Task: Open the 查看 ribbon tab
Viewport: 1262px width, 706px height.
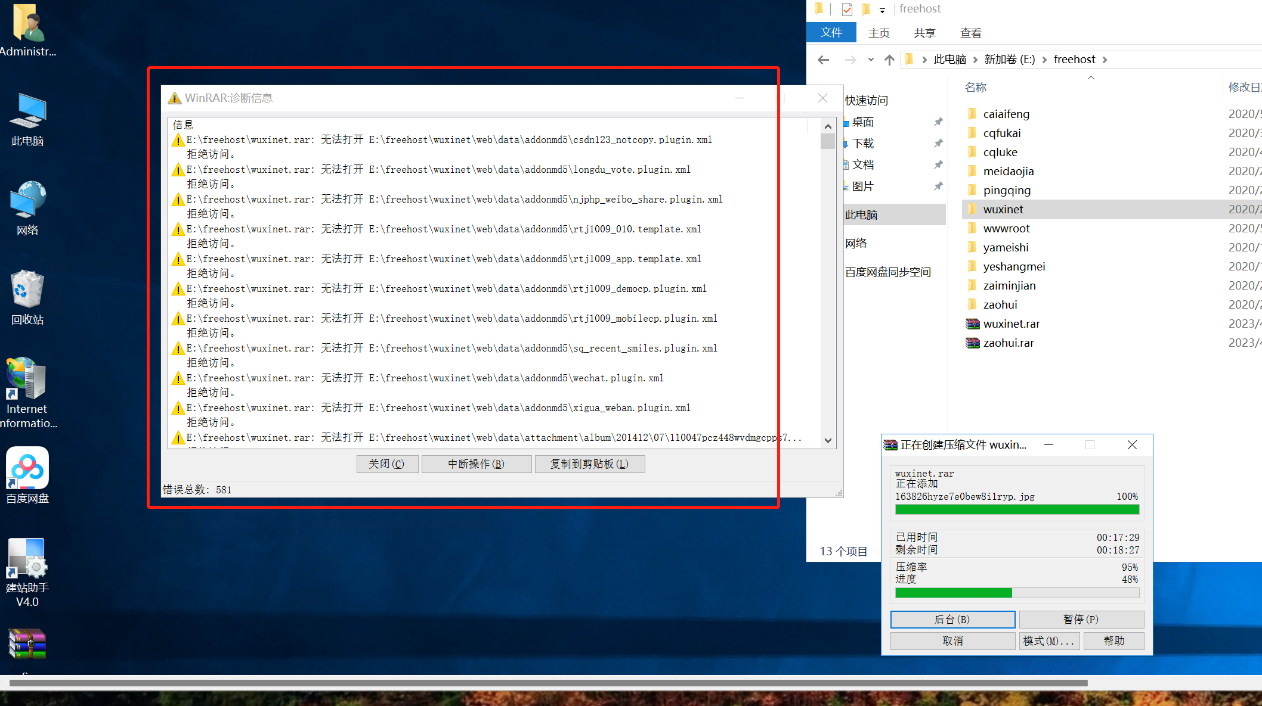Action: coord(971,33)
